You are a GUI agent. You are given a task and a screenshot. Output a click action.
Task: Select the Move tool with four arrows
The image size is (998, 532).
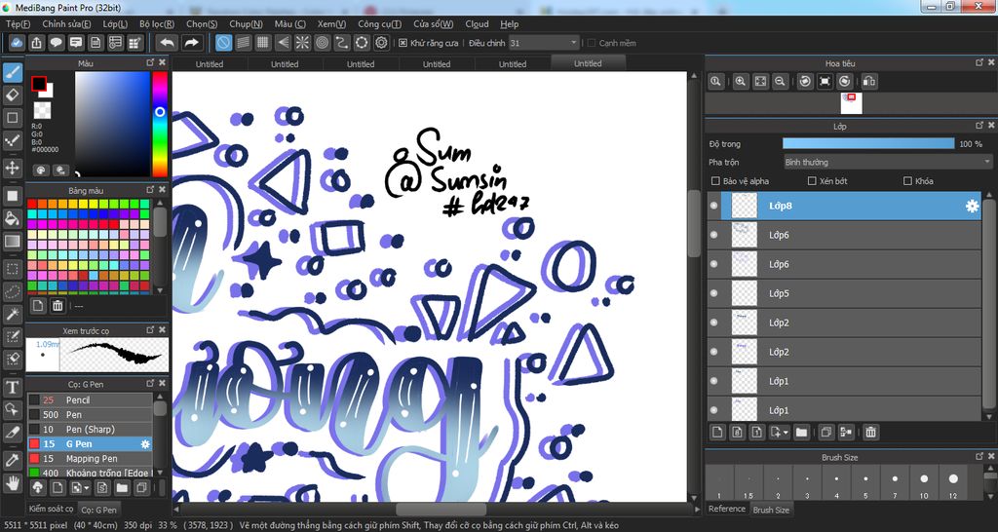click(12, 168)
